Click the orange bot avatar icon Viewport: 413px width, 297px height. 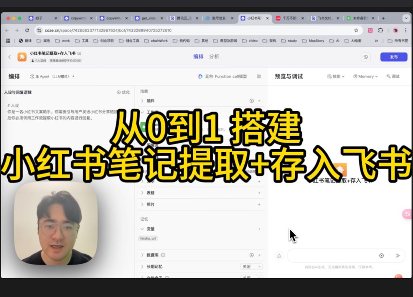click(22, 56)
